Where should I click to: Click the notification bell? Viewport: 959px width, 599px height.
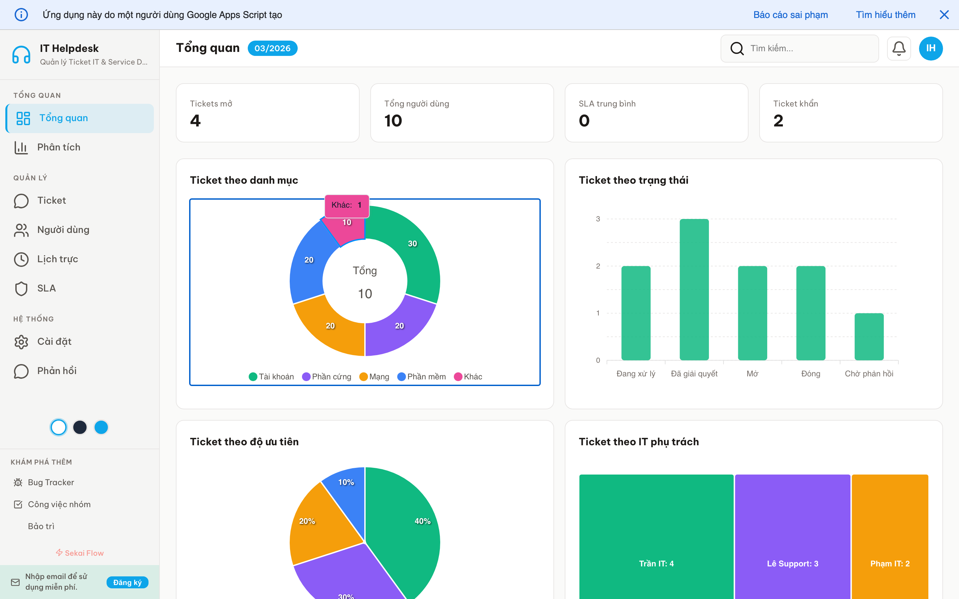click(899, 48)
